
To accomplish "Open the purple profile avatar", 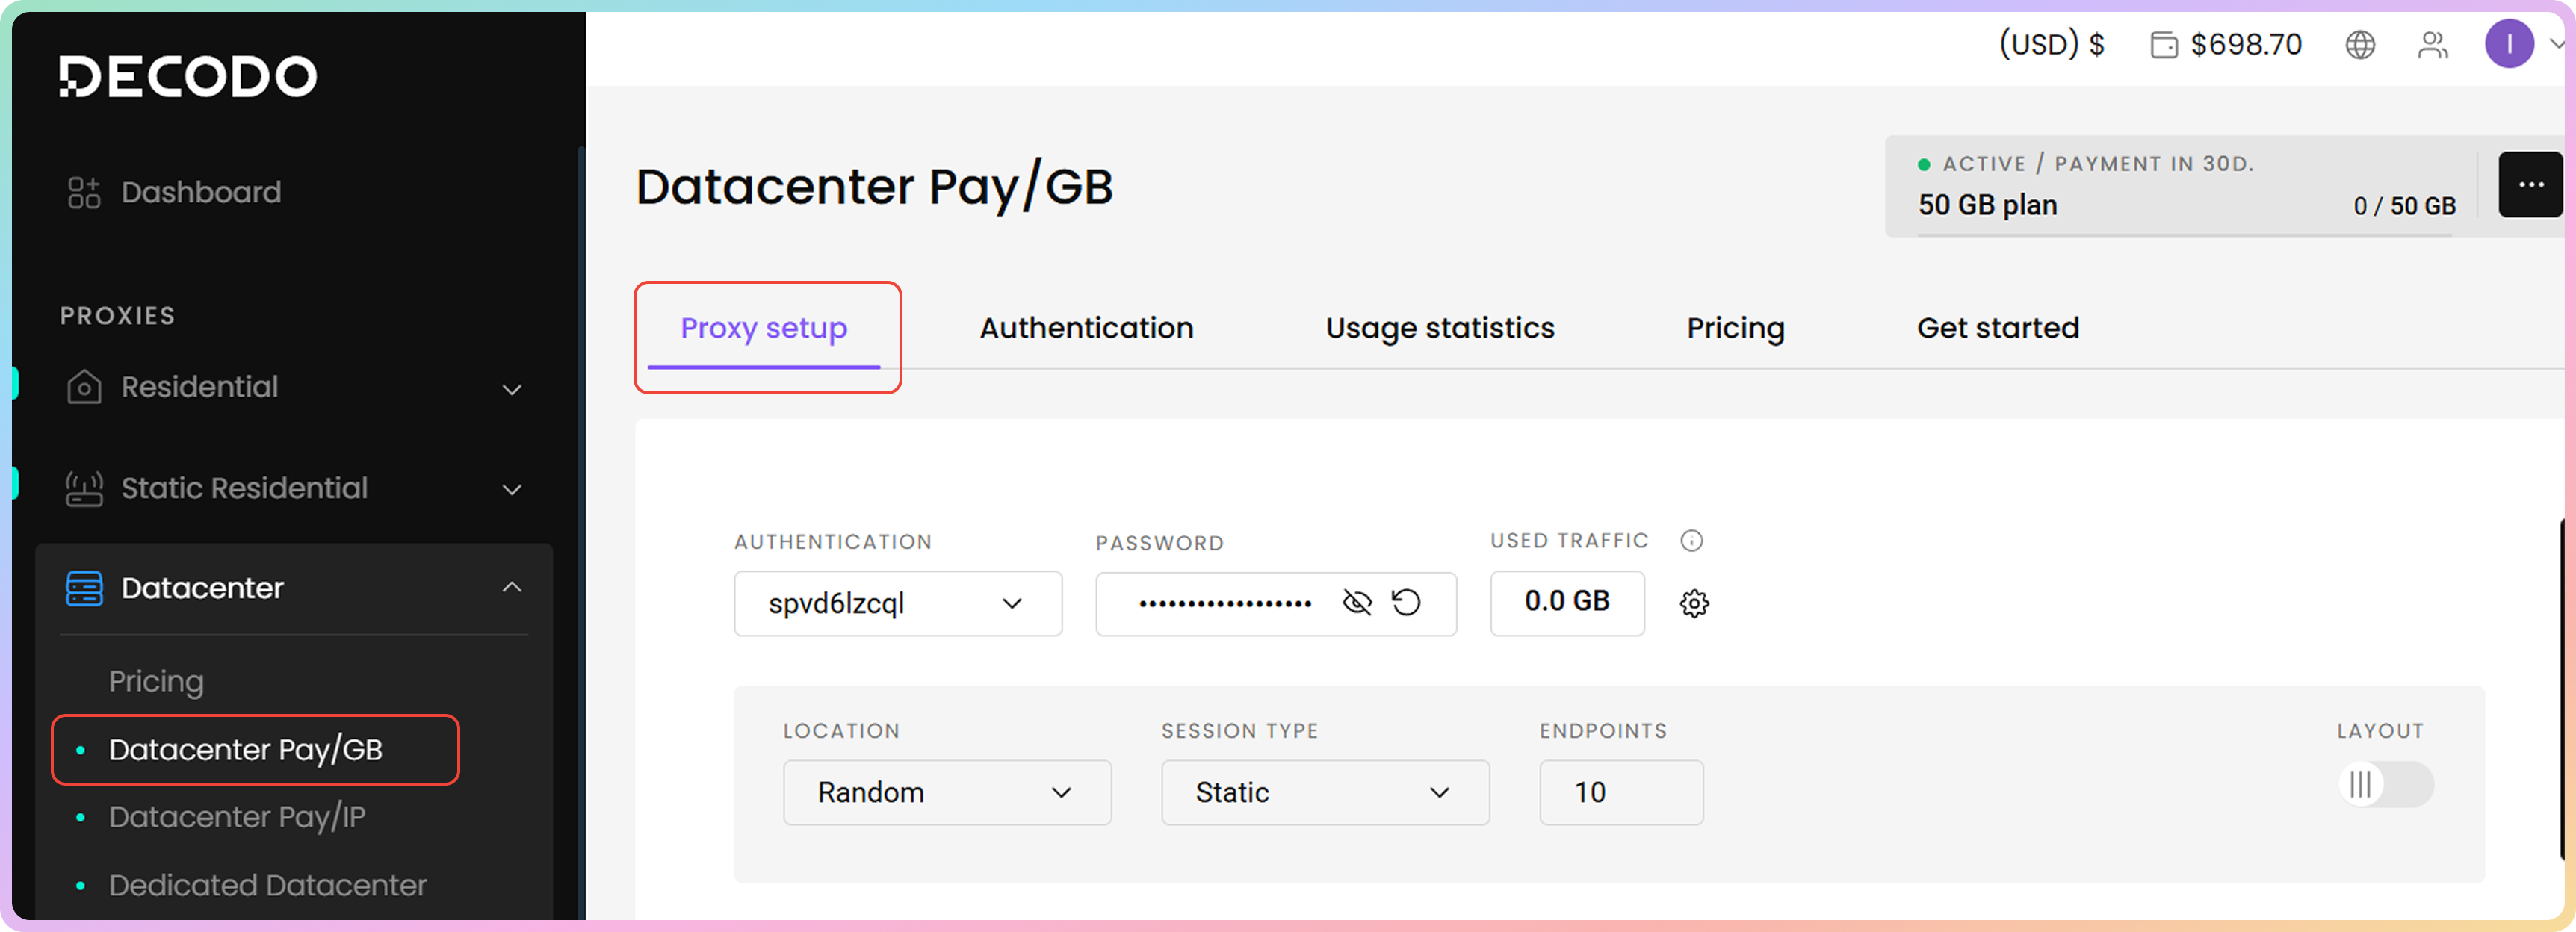I will click(x=2508, y=45).
